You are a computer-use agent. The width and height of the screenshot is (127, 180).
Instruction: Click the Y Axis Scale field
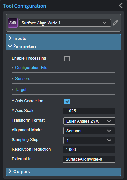(89, 111)
